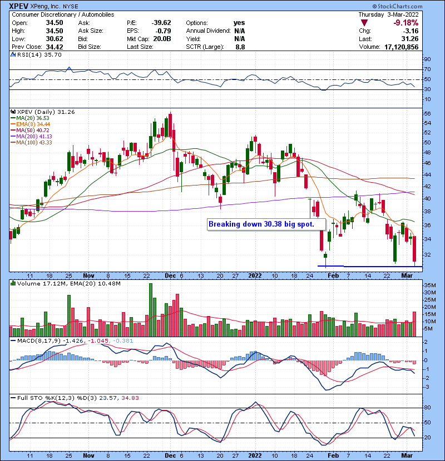Screen dimensions: 445x461
Task: Click the Chg value -3.16
Action: [411, 31]
